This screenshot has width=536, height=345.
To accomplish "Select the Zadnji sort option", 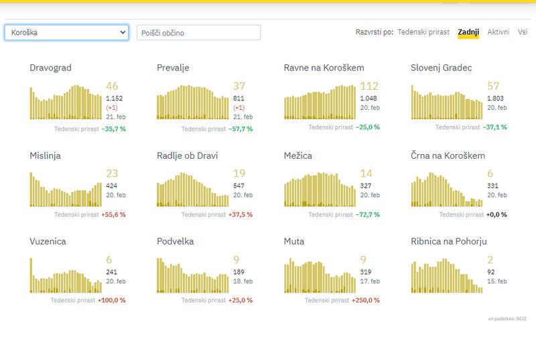I will (468, 32).
